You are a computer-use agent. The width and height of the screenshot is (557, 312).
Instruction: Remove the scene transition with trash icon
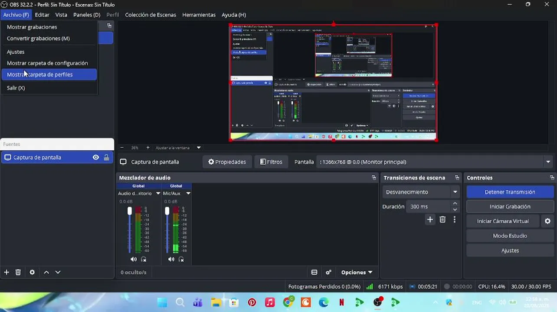442,220
